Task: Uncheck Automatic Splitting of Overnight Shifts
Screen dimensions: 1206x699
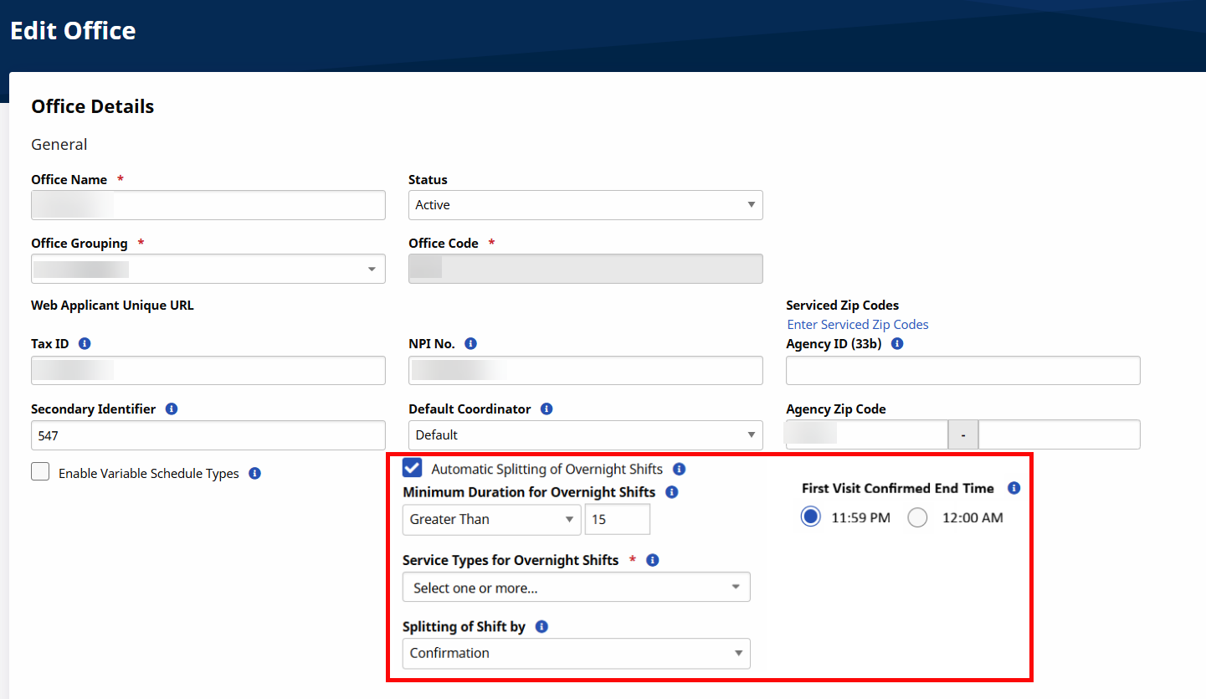Action: 413,468
